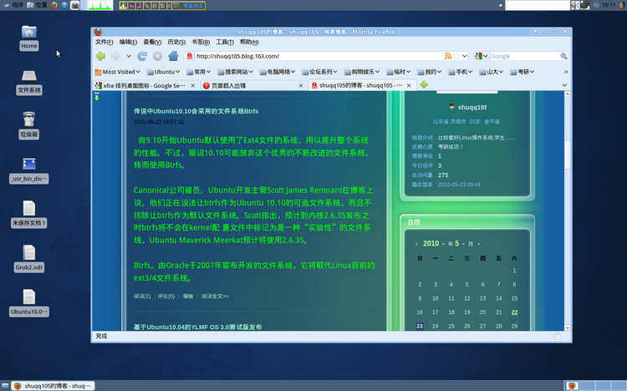Click the penguin icon in input method bar
The image size is (627, 391).
coord(123,6)
